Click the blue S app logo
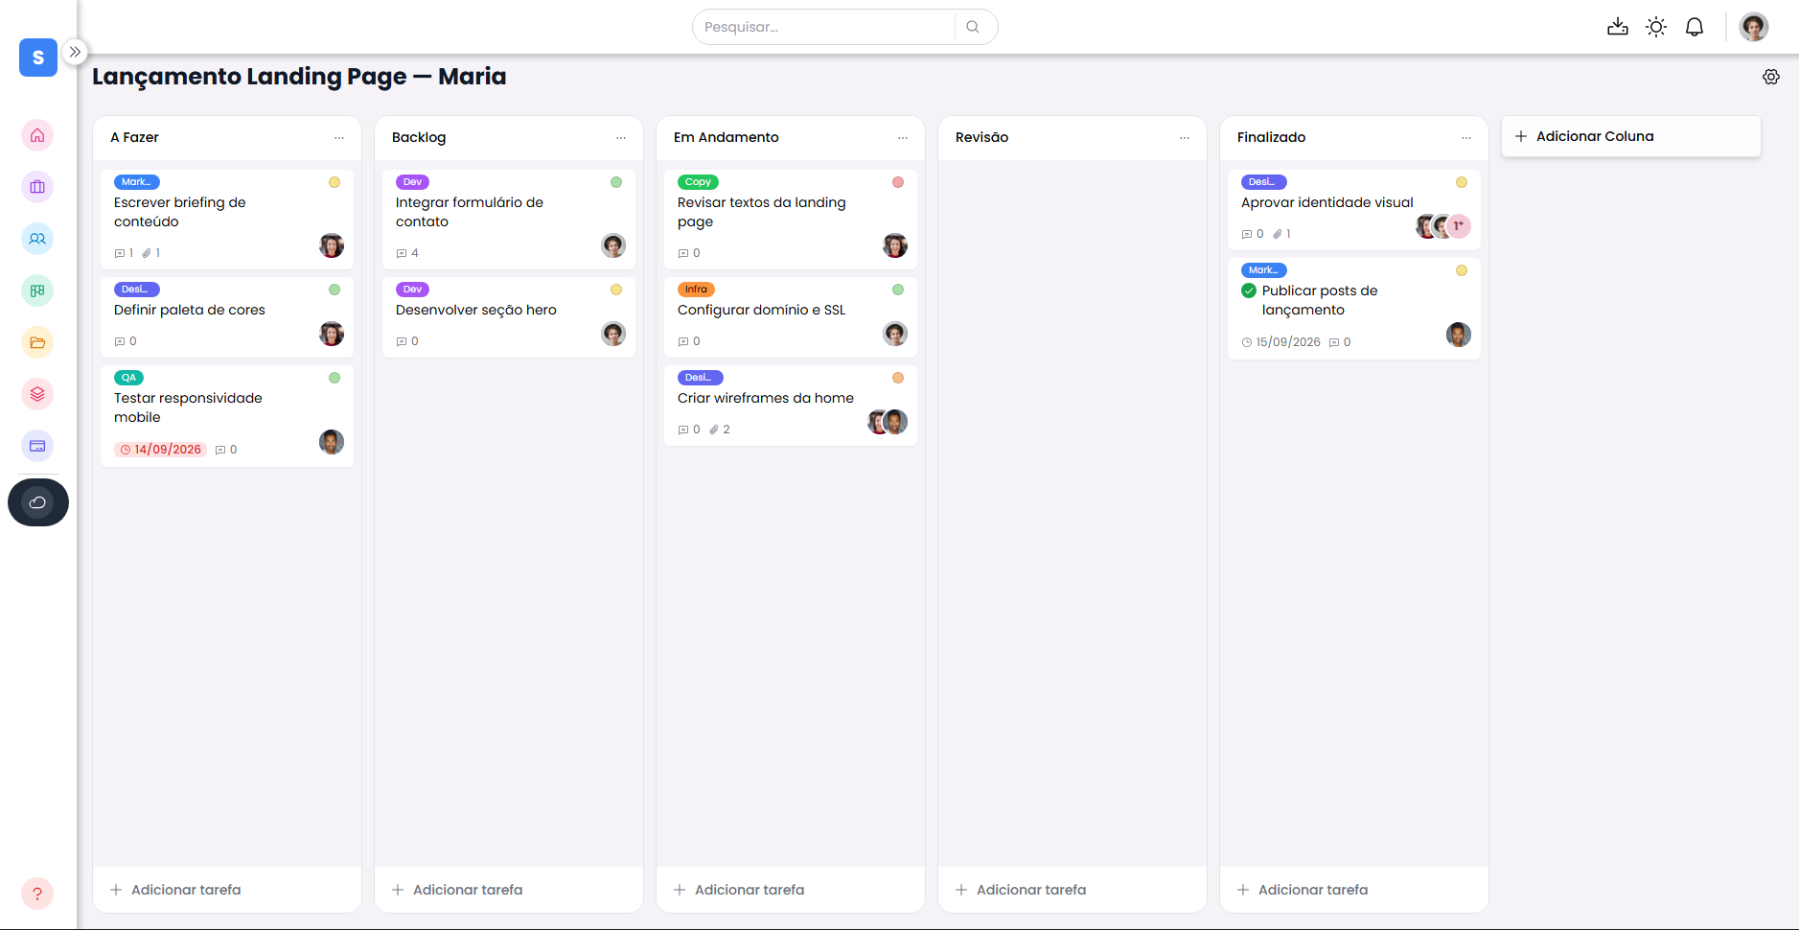The width and height of the screenshot is (1799, 930). pyautogui.click(x=38, y=58)
